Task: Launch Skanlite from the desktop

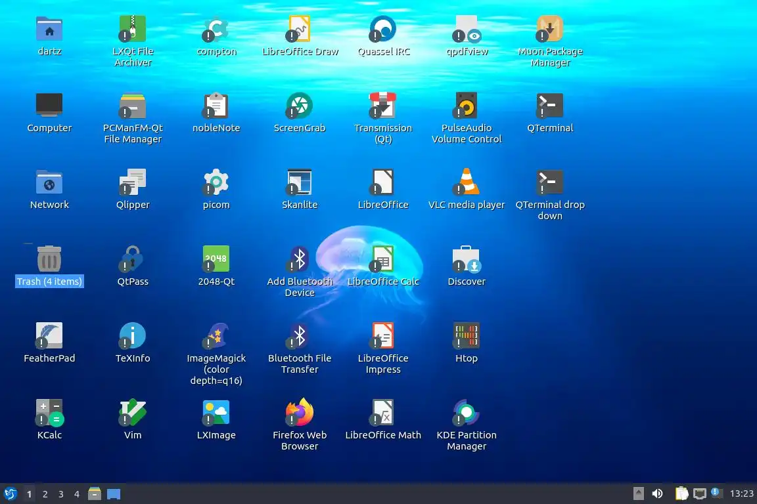Action: [300, 182]
